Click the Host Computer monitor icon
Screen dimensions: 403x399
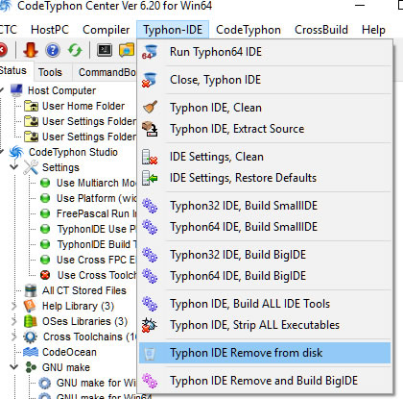(x=16, y=90)
